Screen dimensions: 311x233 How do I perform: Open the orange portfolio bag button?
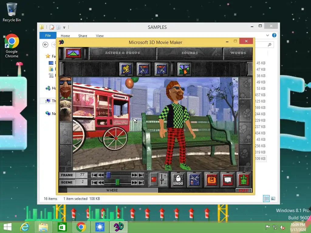coord(212,180)
